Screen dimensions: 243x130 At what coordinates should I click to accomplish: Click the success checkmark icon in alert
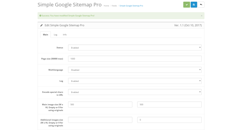(x=40, y=16)
